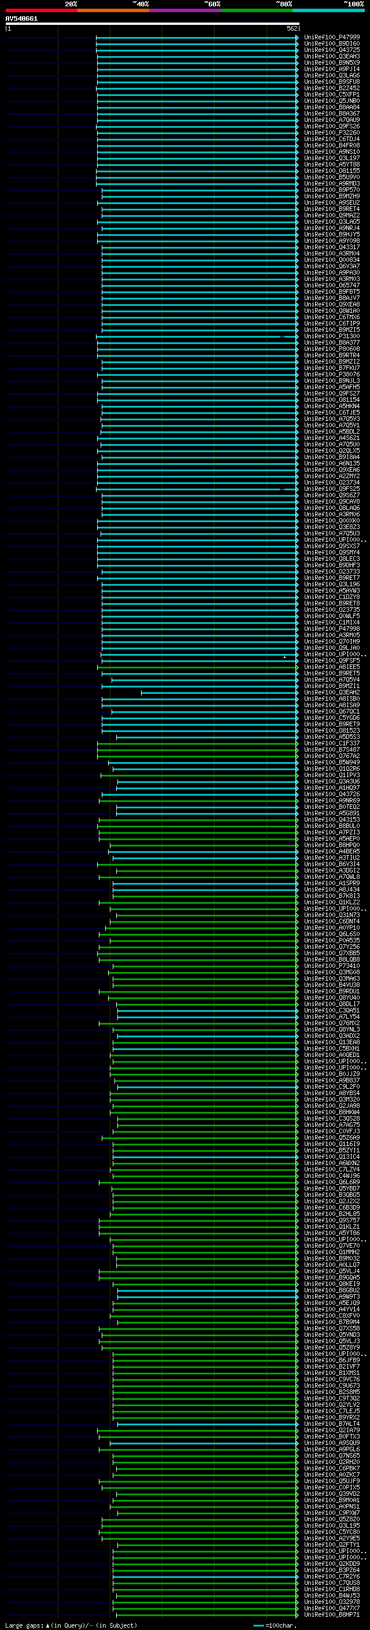The height and width of the screenshot is (1630, 370).
Task: Select UniRef100_Q767A2 label
Action: pyautogui.click(x=332, y=756)
